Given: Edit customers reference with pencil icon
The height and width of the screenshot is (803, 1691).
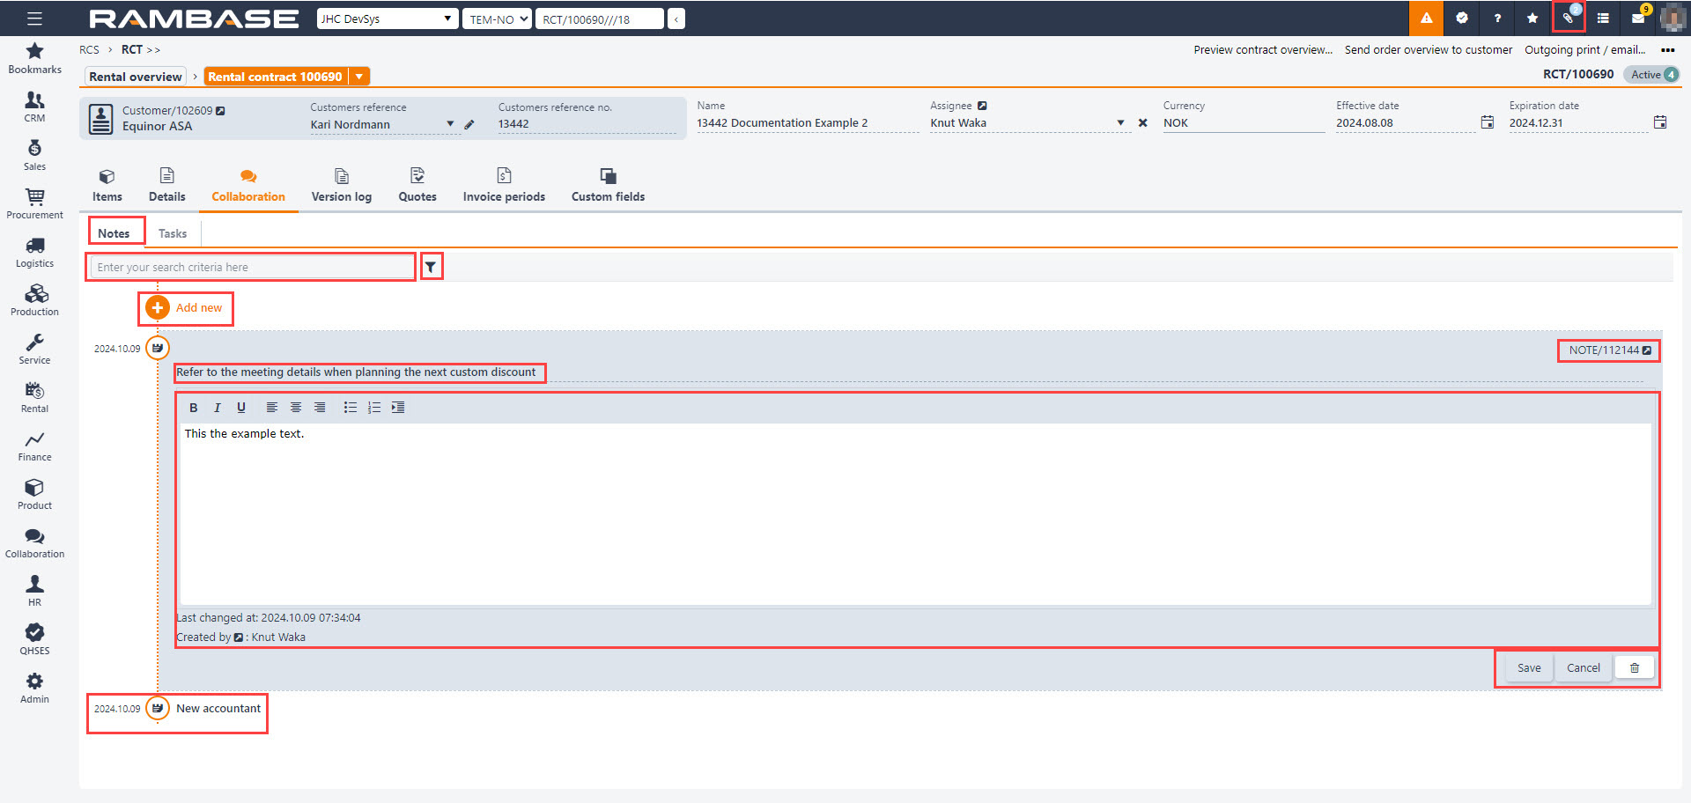Looking at the screenshot, I should tap(469, 125).
